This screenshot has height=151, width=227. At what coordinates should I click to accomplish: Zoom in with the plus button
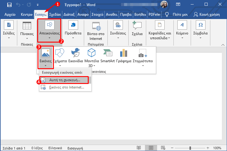(208, 148)
